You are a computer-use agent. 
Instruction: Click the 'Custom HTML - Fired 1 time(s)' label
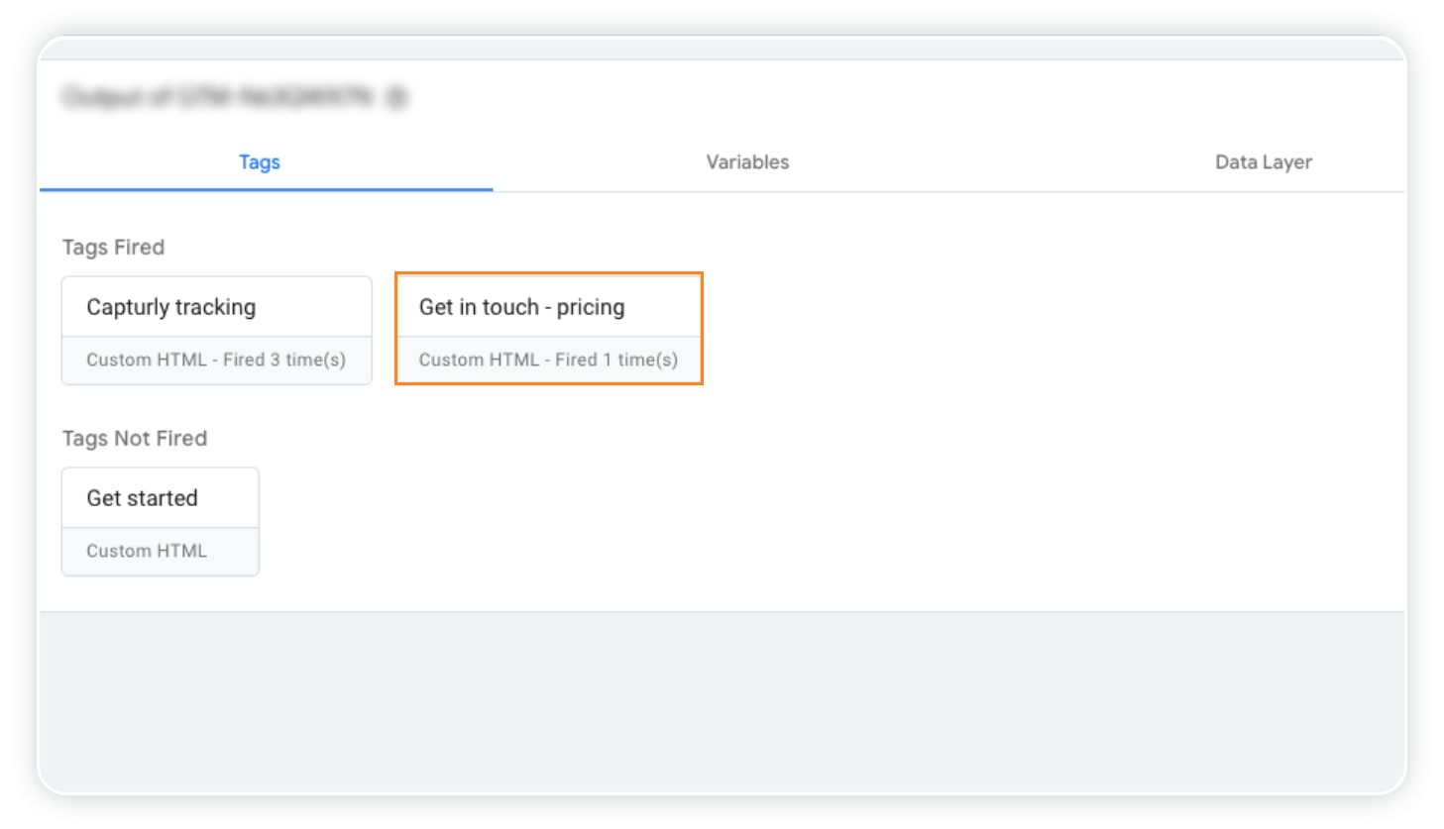point(548,360)
